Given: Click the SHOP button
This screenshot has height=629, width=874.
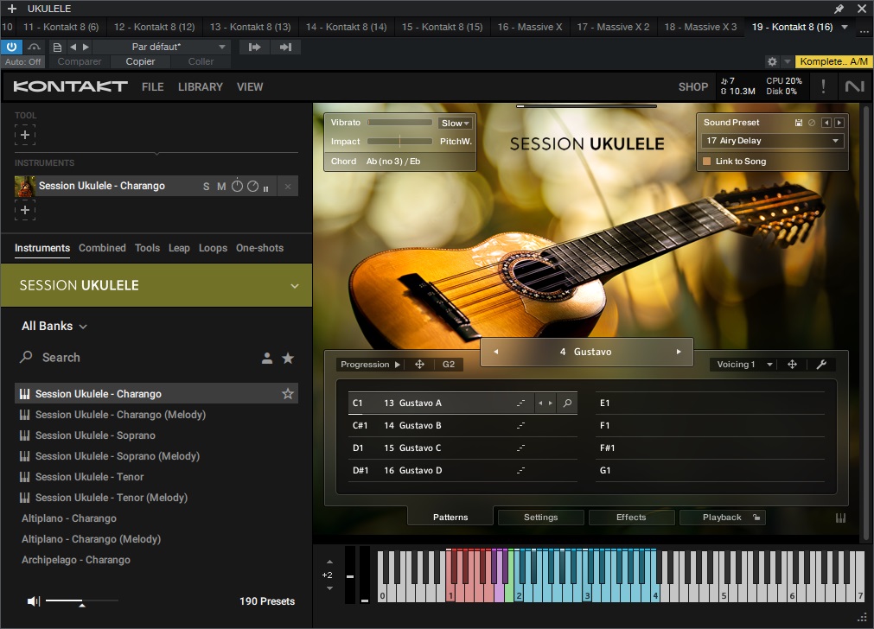Looking at the screenshot, I should [x=692, y=86].
